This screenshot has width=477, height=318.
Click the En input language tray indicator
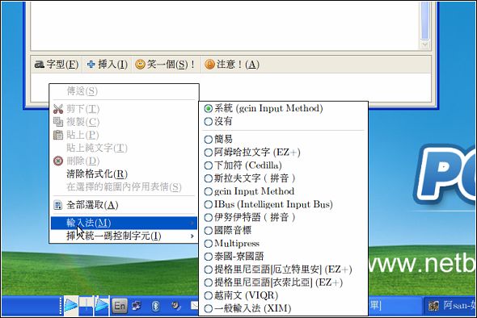(120, 306)
